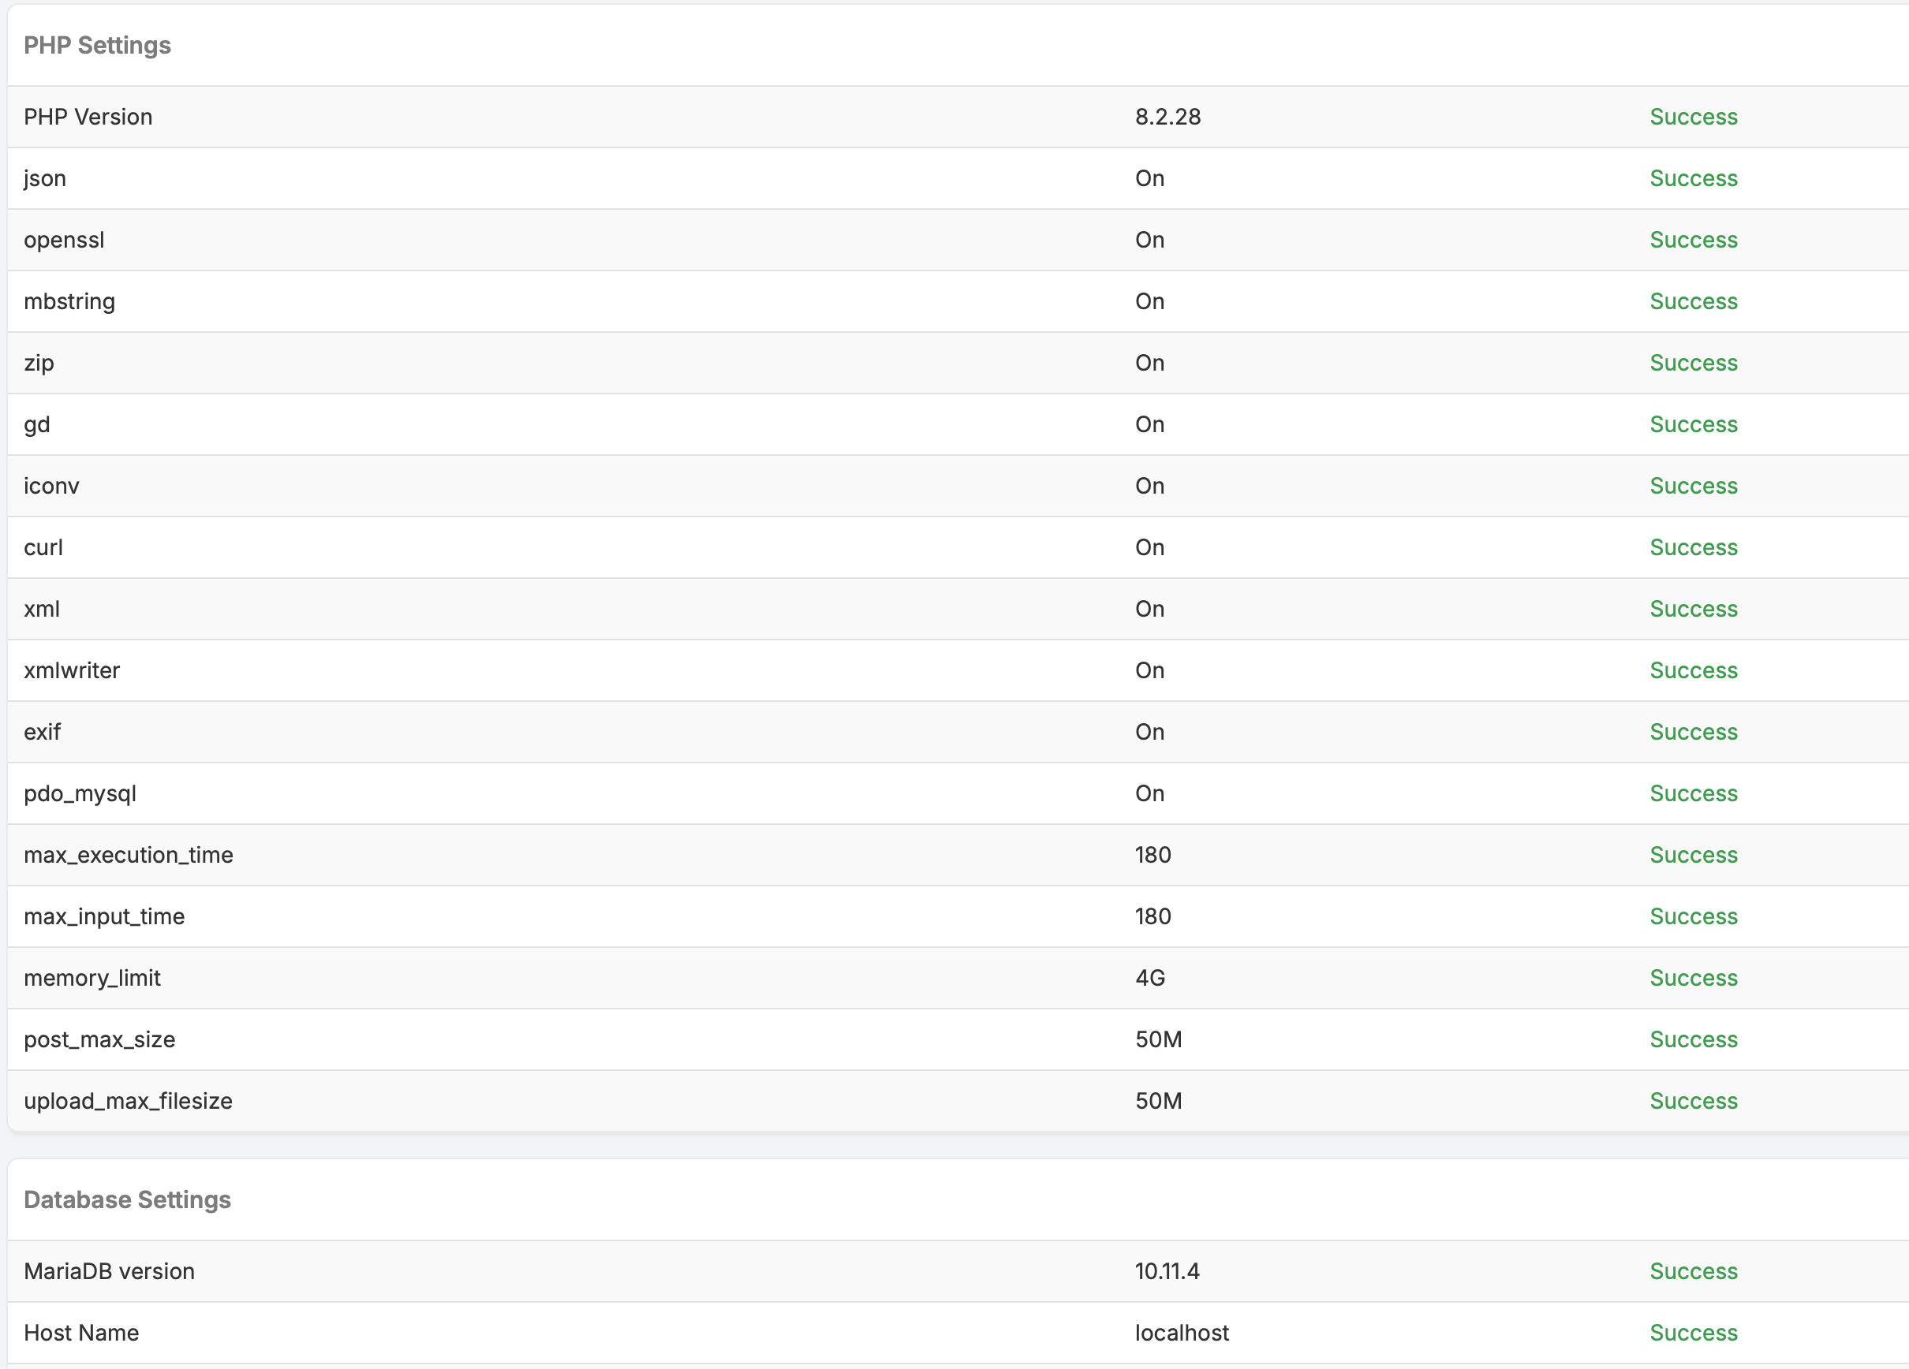Viewport: 1909px width, 1369px height.
Task: Click Success status in the json row
Action: coord(1693,178)
